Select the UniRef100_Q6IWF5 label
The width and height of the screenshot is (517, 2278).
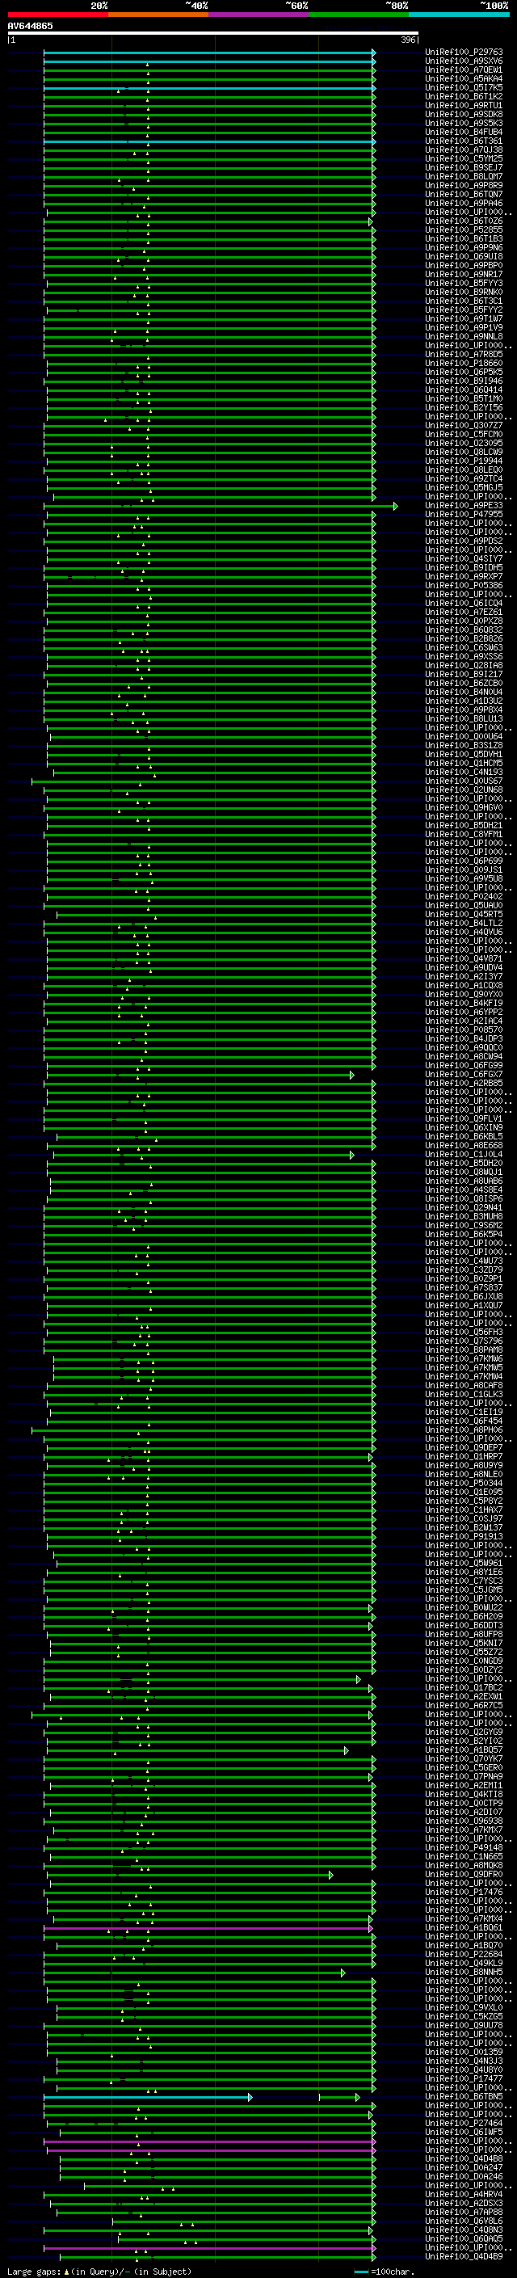pos(464,2132)
